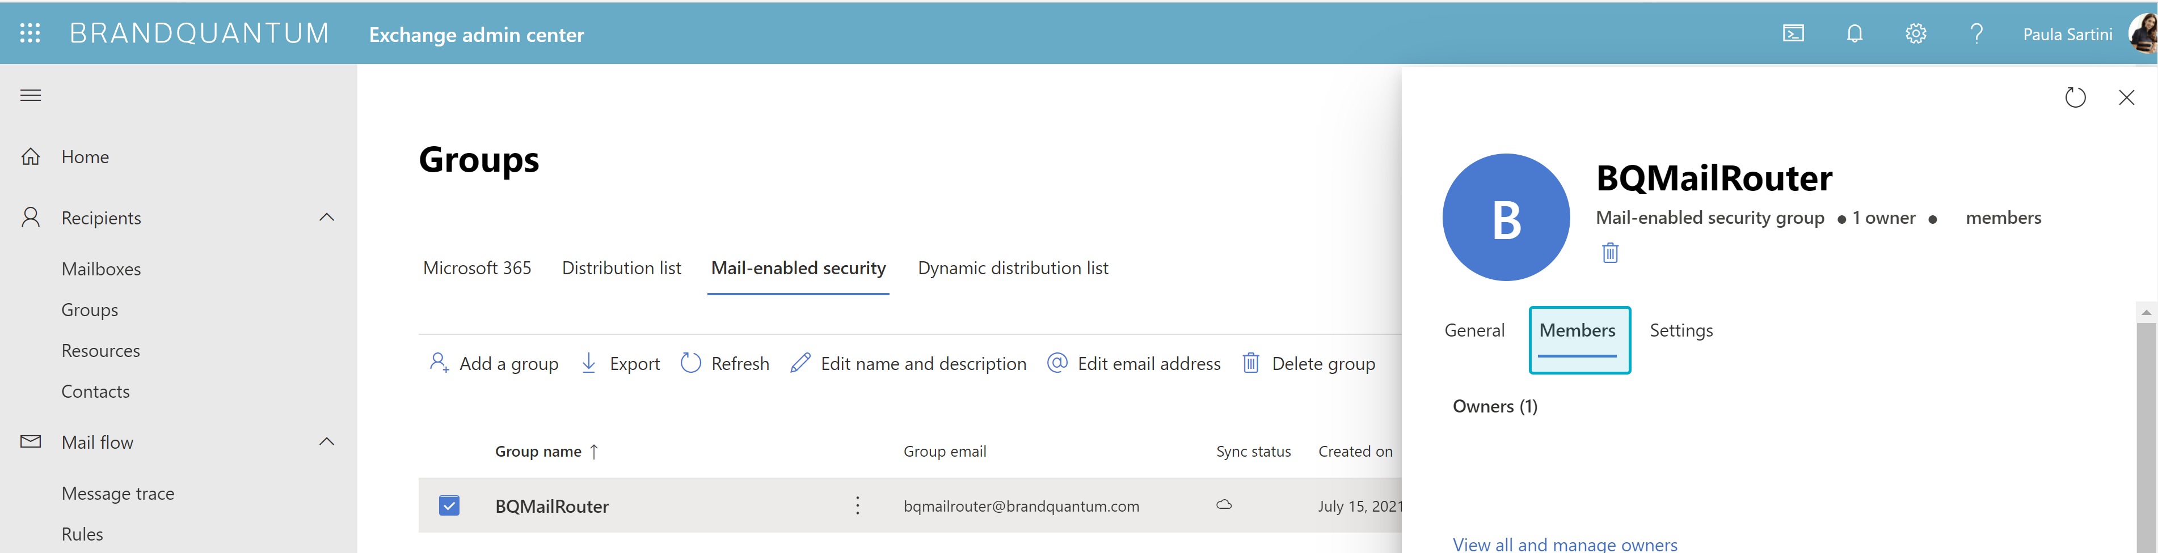Open the Cloud Shell icon in header

(x=1793, y=33)
